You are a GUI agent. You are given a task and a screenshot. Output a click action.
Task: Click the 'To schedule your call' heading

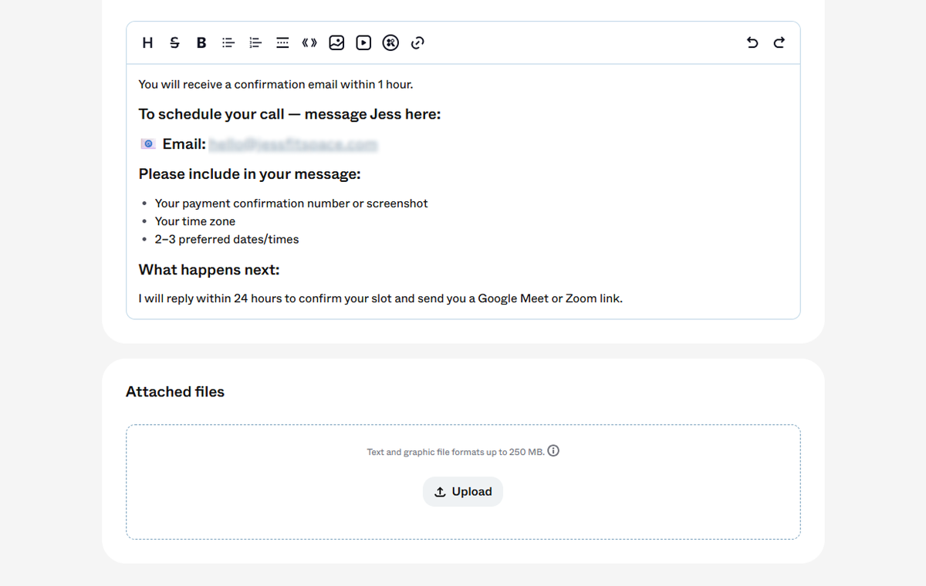pyautogui.click(x=289, y=114)
